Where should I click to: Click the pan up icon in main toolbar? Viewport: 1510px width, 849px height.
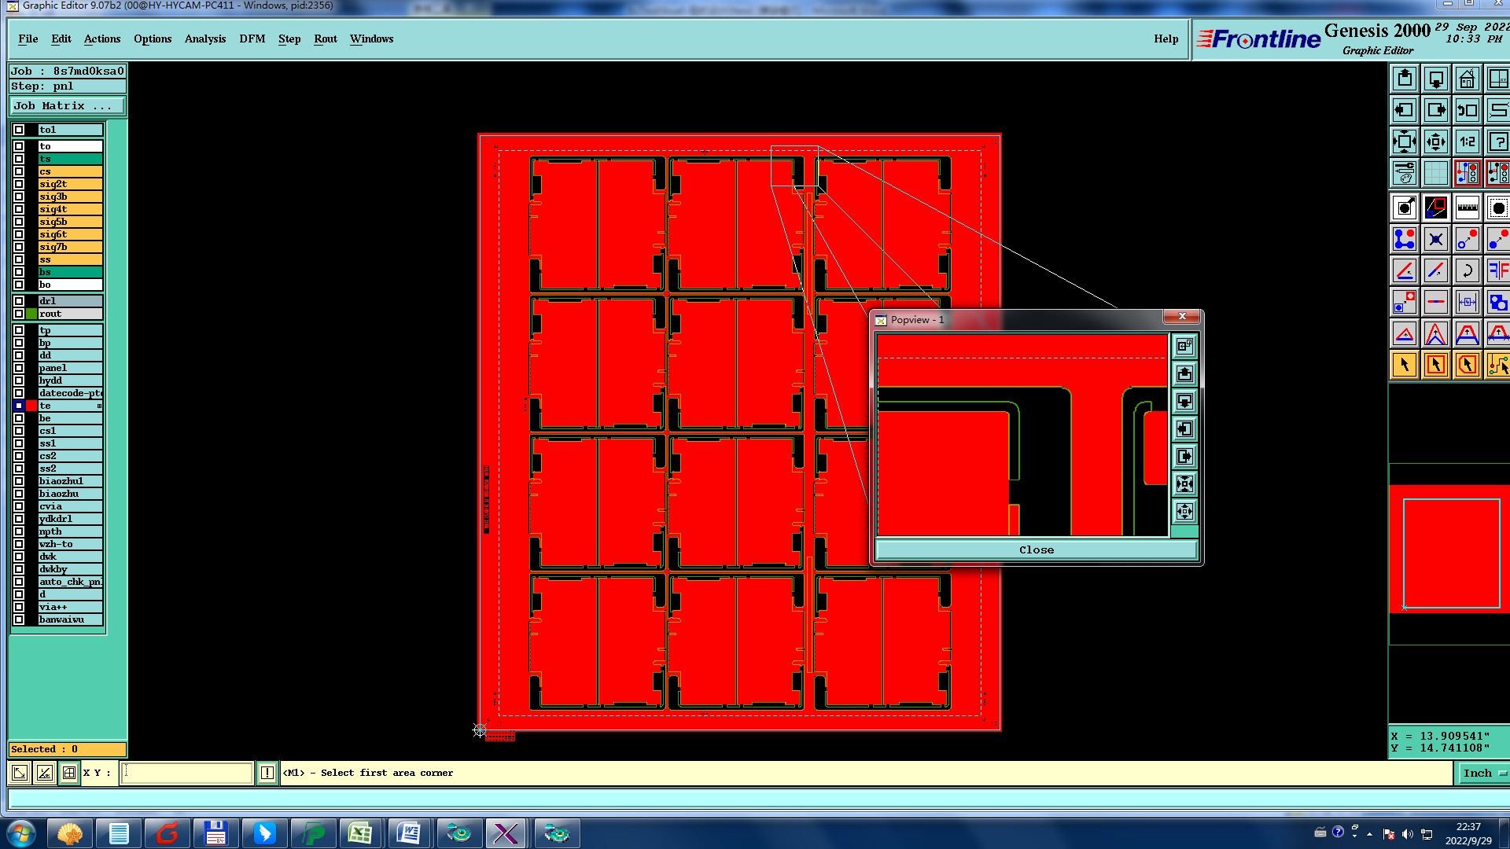[x=1405, y=79]
